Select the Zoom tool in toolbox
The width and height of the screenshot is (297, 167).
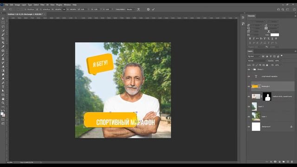tap(3, 103)
